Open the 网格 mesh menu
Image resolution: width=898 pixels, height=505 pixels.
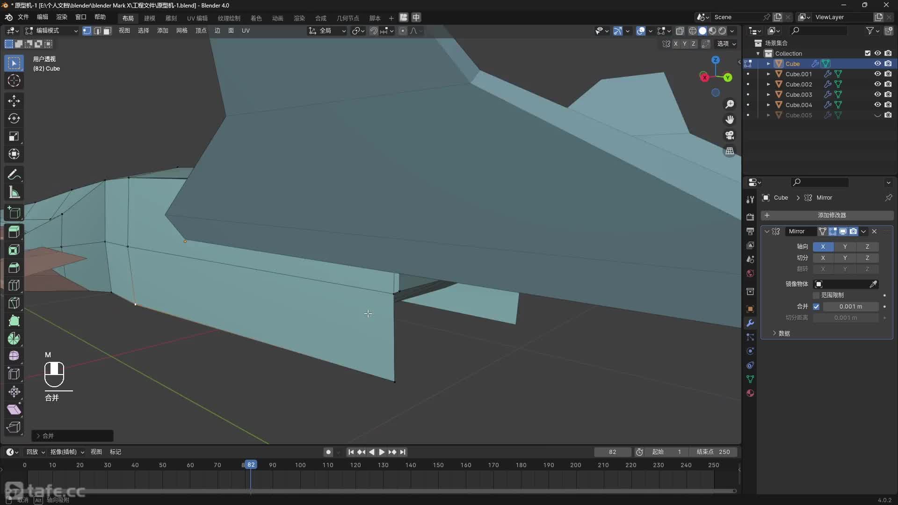(181, 31)
